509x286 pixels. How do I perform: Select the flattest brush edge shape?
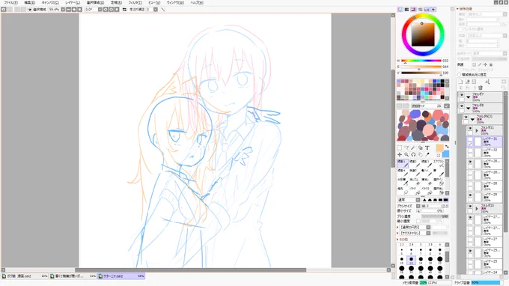pyautogui.click(x=445, y=200)
